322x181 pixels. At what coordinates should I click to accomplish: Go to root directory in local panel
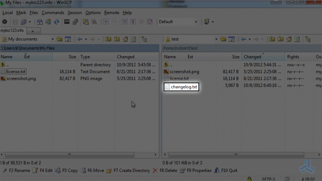click(117, 39)
